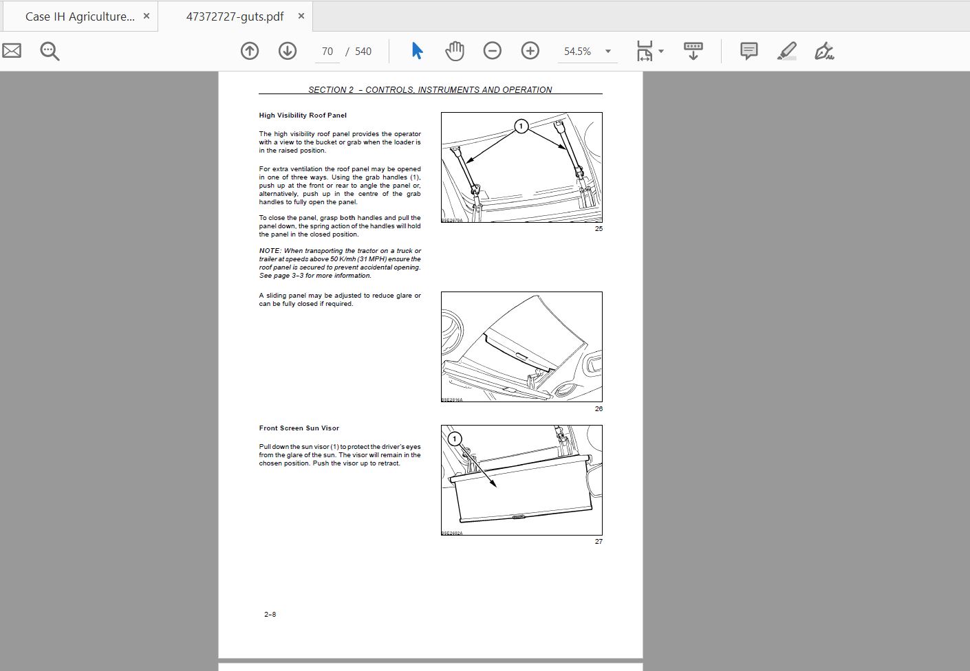Screen dimensions: 970x671
Task: Select the 47372727-guts.pdf tab
Action: click(x=235, y=16)
